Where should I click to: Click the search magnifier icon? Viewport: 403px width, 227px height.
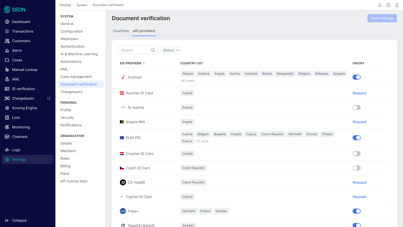pyautogui.click(x=153, y=50)
